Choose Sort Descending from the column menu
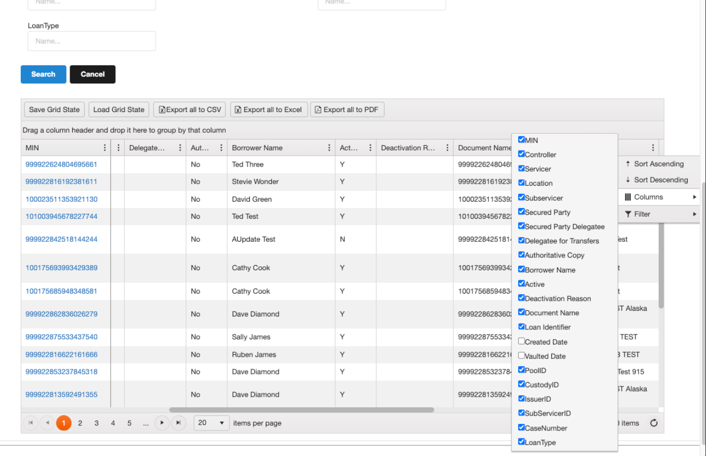Screen dimensions: 706x456 coord(659,180)
